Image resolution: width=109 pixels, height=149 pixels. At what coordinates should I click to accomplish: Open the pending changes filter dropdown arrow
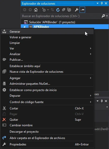(x=48, y=10)
